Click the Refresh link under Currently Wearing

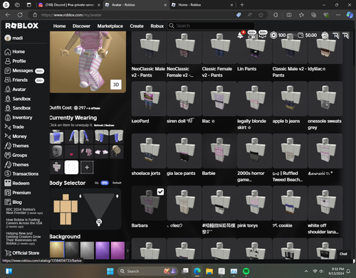pos(99,125)
